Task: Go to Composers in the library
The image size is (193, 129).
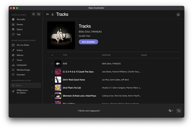Action: point(22,65)
